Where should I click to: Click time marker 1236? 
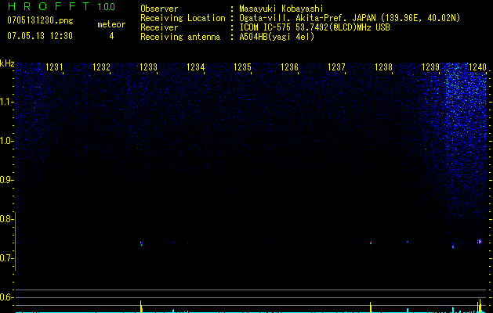coord(289,67)
